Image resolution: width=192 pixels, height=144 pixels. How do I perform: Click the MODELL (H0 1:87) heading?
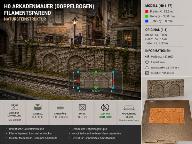click(x=159, y=6)
